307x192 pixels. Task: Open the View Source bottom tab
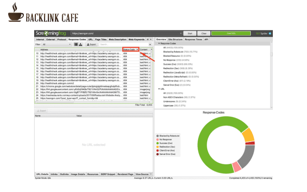142,174
